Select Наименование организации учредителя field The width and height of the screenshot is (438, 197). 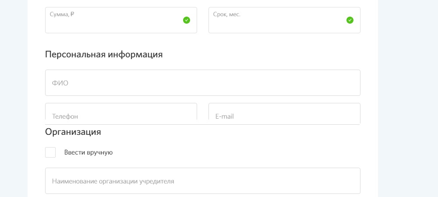(203, 181)
